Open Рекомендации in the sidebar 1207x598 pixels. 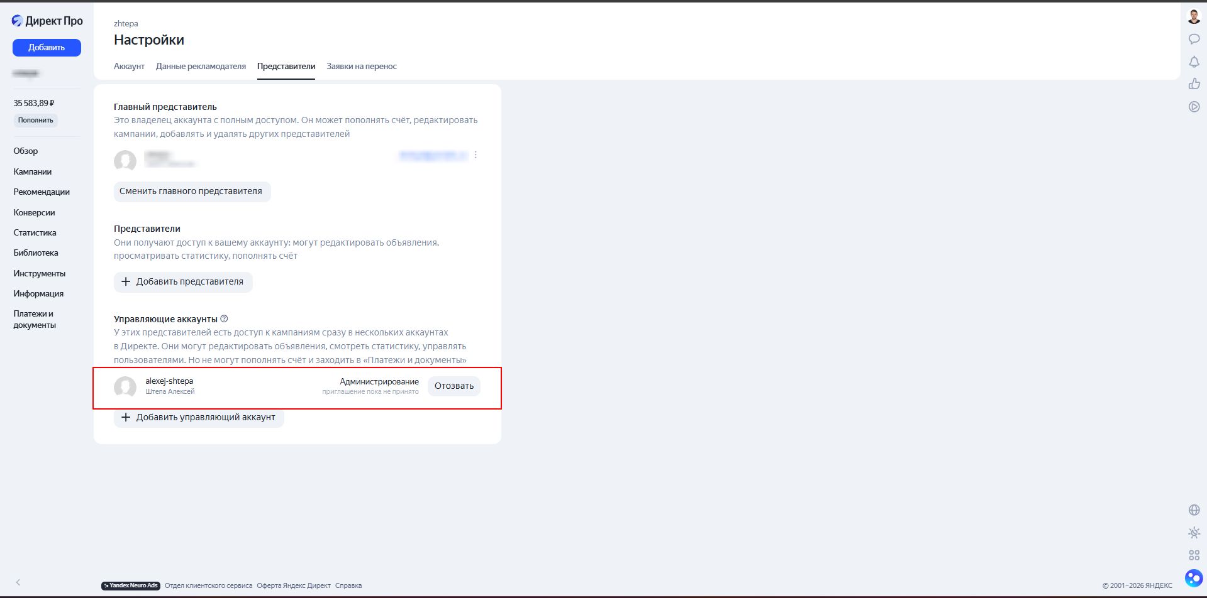coord(42,192)
